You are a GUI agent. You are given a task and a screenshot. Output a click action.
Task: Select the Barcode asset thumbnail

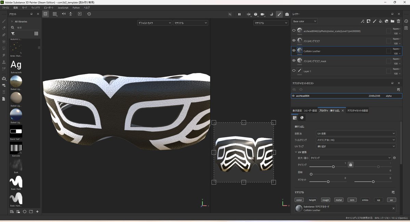[16, 148]
